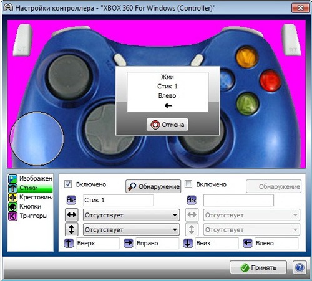This screenshot has height=281, width=312.
Task: Open the stick 1 vertical axis Отсутствует dropdown
Action: point(132,229)
